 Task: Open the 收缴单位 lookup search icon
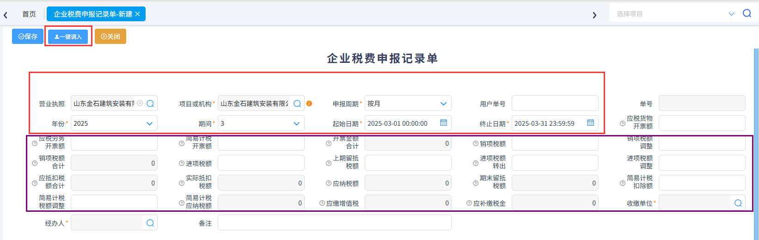pos(738,203)
